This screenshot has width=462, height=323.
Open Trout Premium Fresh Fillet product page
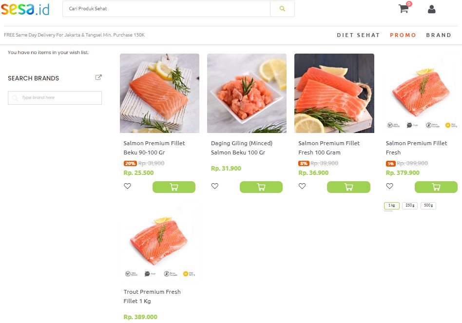click(159, 240)
